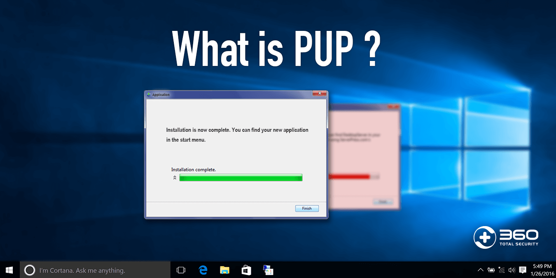
Task: Click the green installation progress bar
Action: [x=241, y=177]
